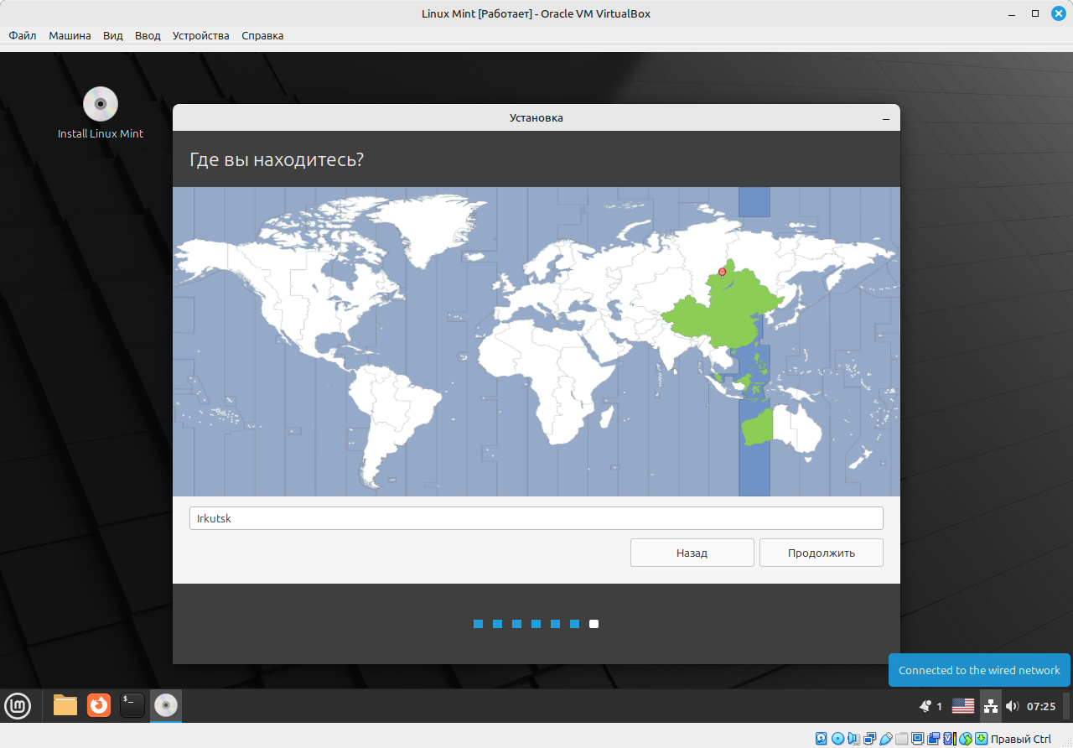The width and height of the screenshot is (1073, 748).
Task: Open the Машина menu
Action: 70,35
